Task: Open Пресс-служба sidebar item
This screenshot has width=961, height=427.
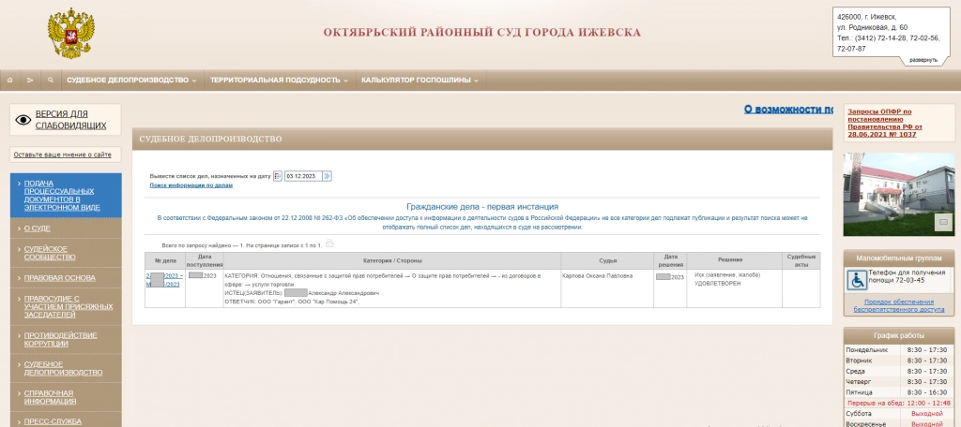Action: coord(66,421)
